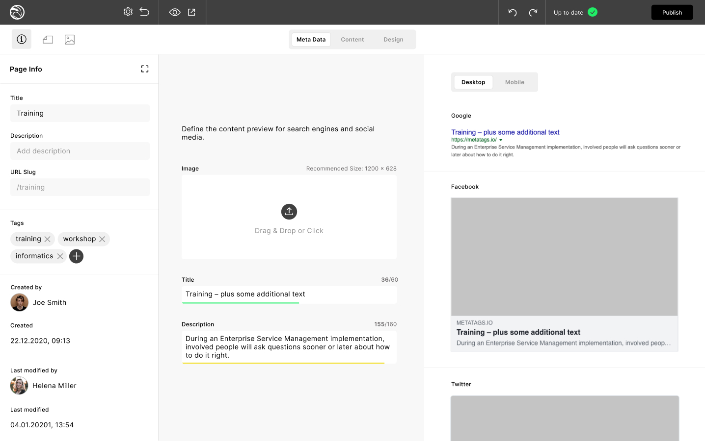Add a new tag with plus button

click(76, 256)
